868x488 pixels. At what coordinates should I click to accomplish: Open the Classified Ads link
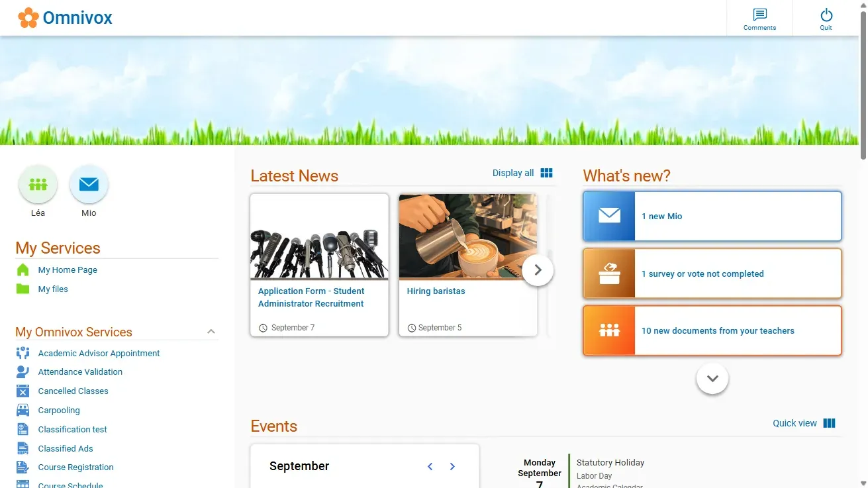(66, 448)
